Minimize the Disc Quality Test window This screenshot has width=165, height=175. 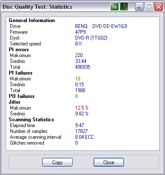(x=139, y=7)
